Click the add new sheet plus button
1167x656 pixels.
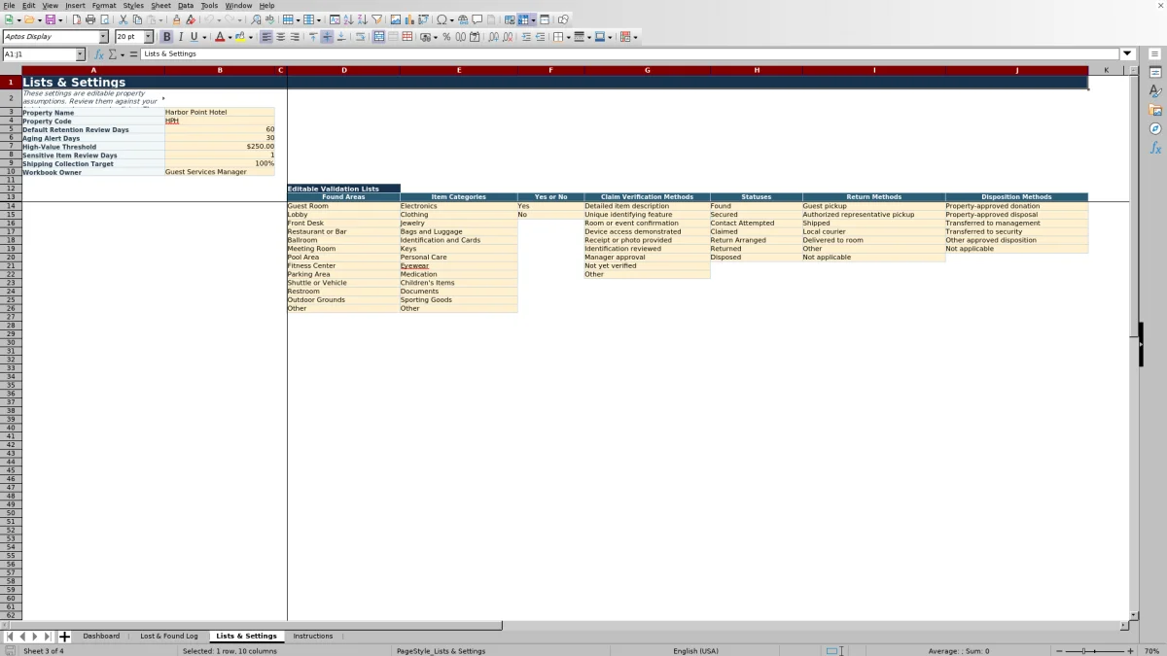tap(65, 637)
